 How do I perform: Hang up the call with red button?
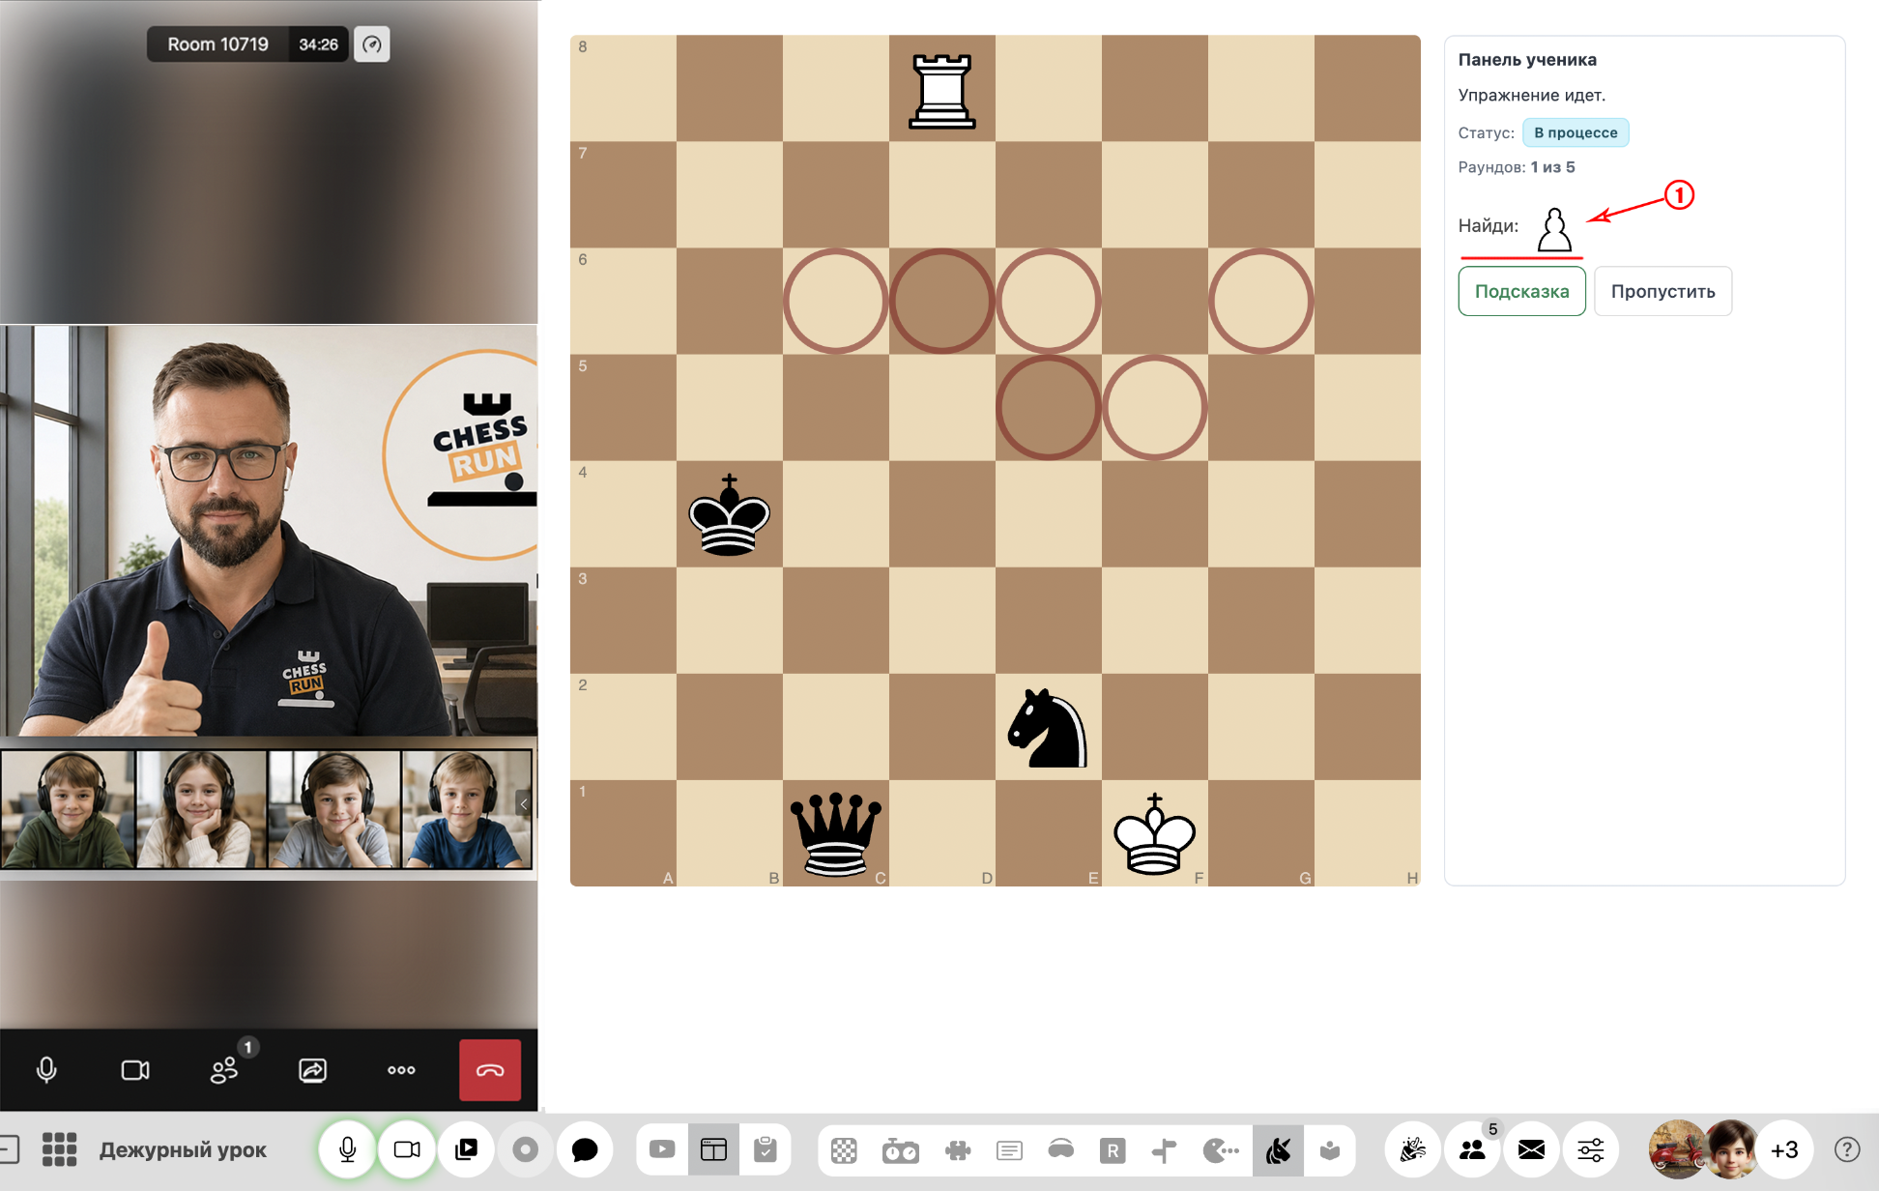click(x=490, y=1070)
